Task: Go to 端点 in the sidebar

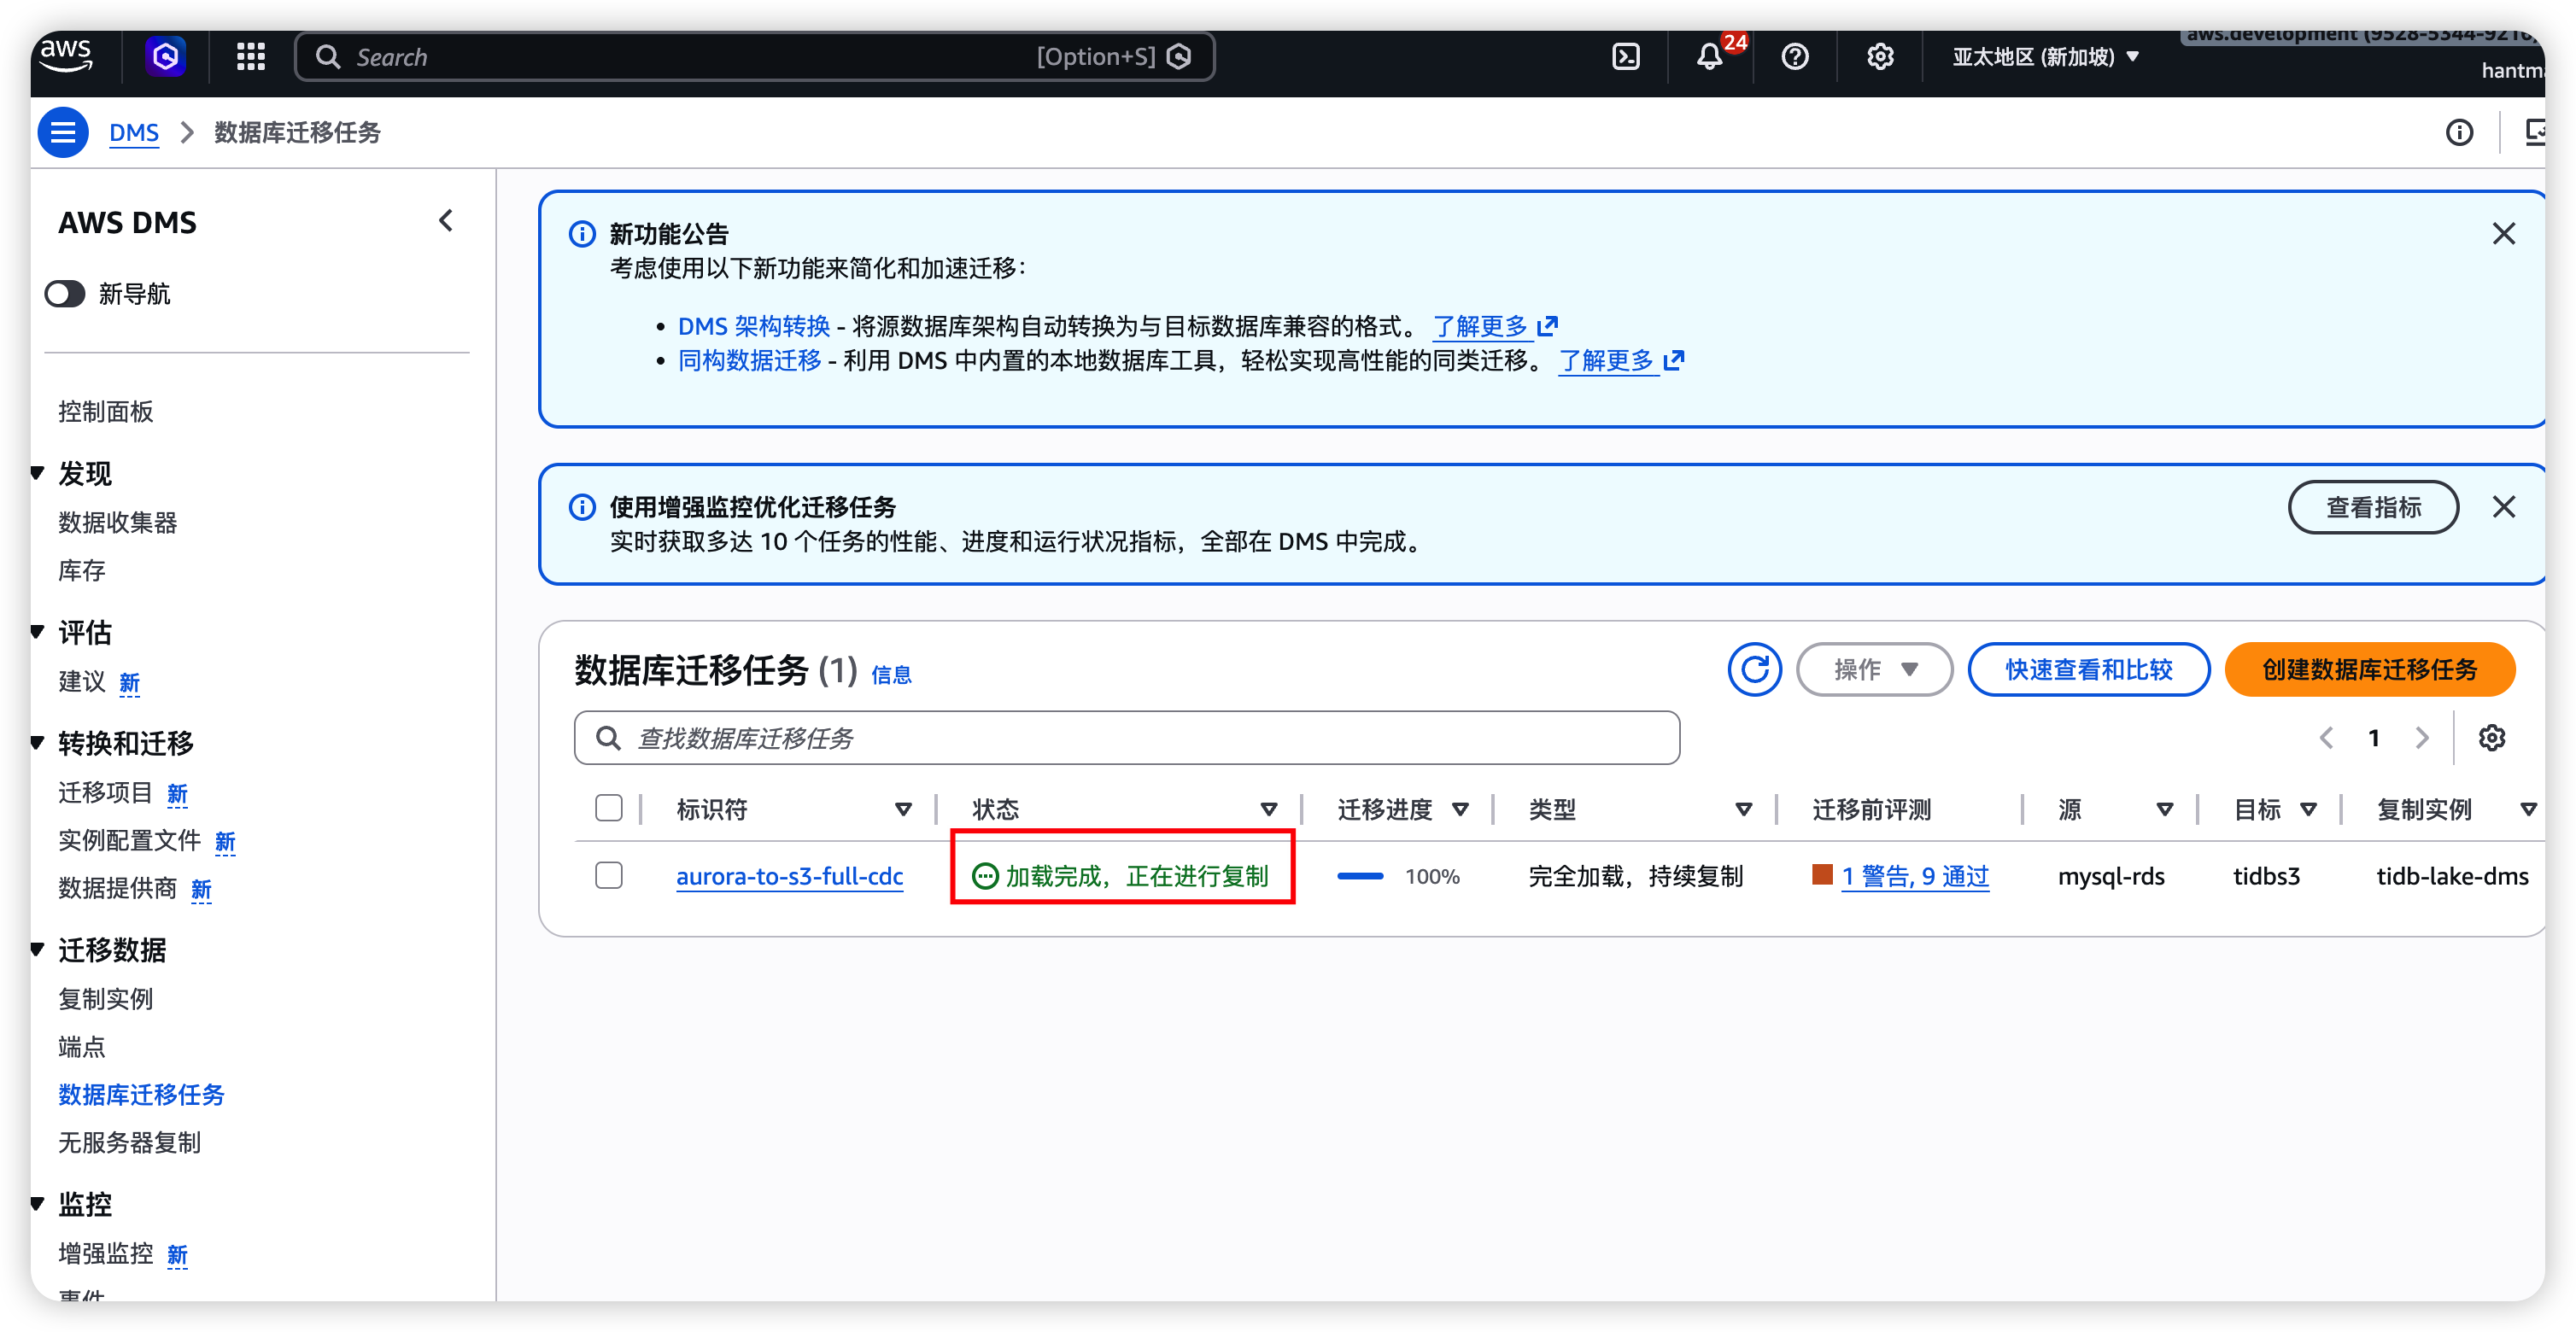Action: [81, 1046]
